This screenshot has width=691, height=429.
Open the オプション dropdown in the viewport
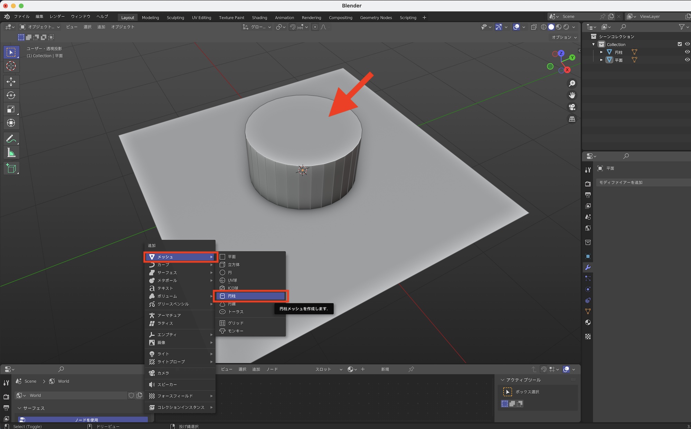[x=563, y=37]
